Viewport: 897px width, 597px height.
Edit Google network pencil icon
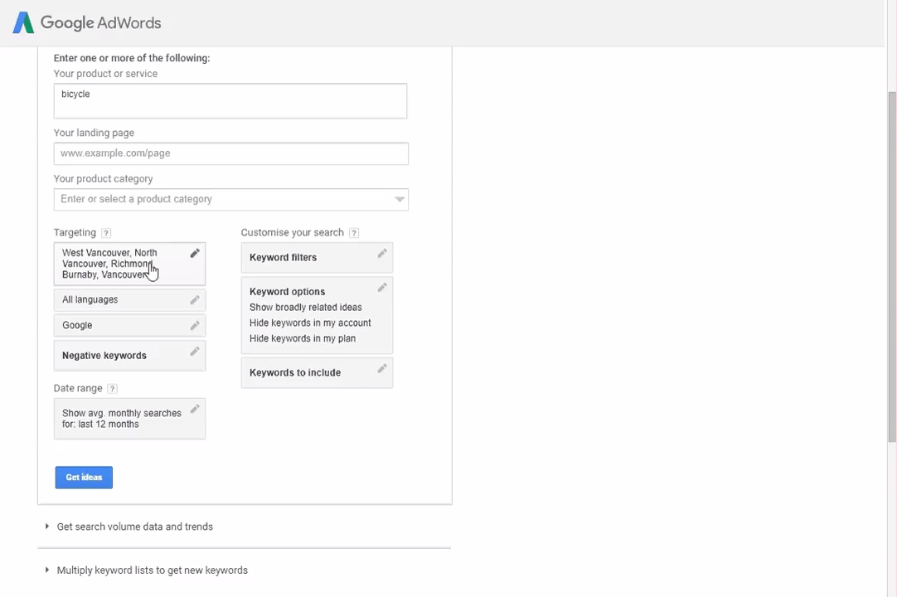[195, 326]
